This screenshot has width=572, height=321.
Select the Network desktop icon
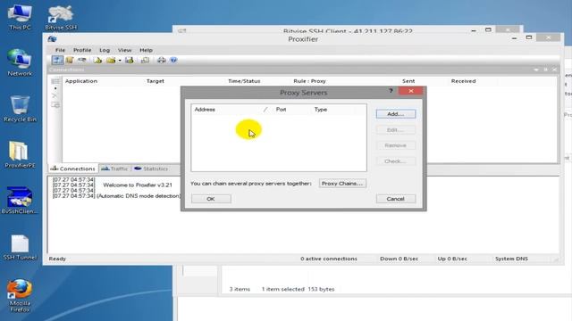click(x=20, y=62)
